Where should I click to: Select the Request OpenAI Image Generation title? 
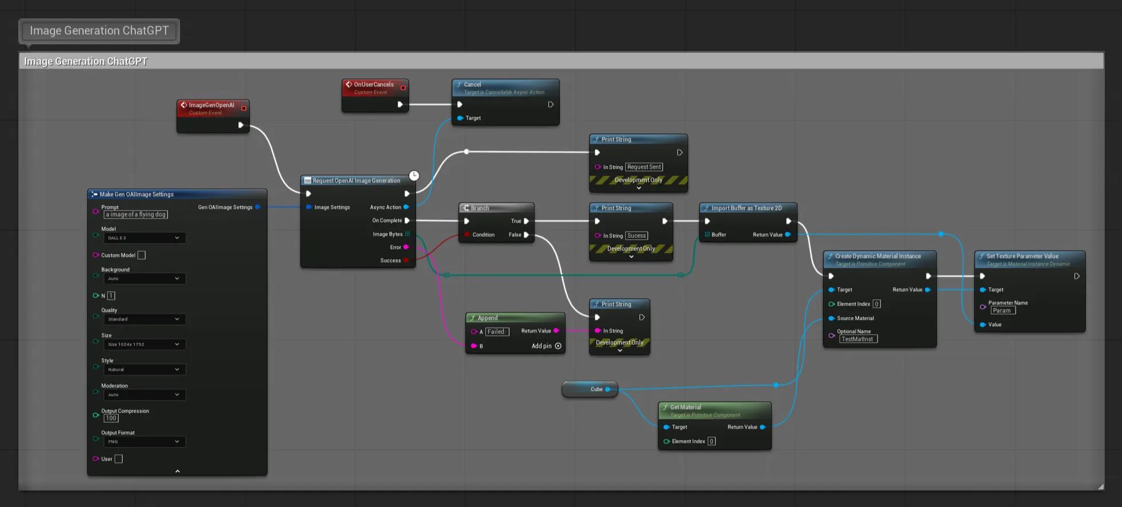[x=356, y=180]
